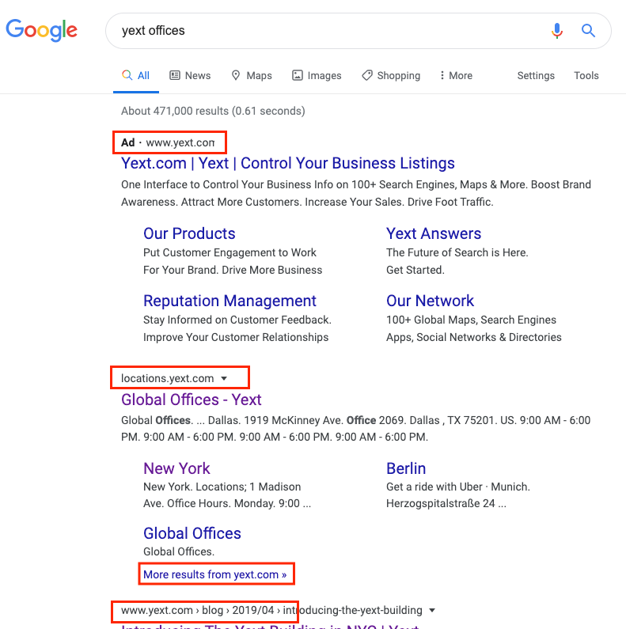Open the Maps tab
The image size is (626, 629).
252,75
